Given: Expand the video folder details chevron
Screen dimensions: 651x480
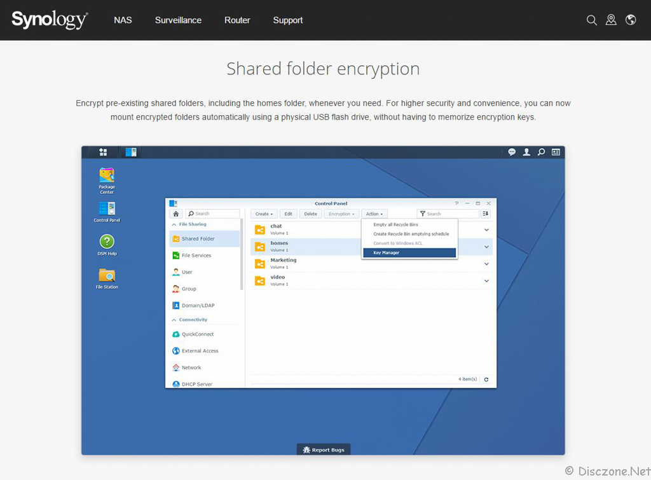Looking at the screenshot, I should coord(486,281).
